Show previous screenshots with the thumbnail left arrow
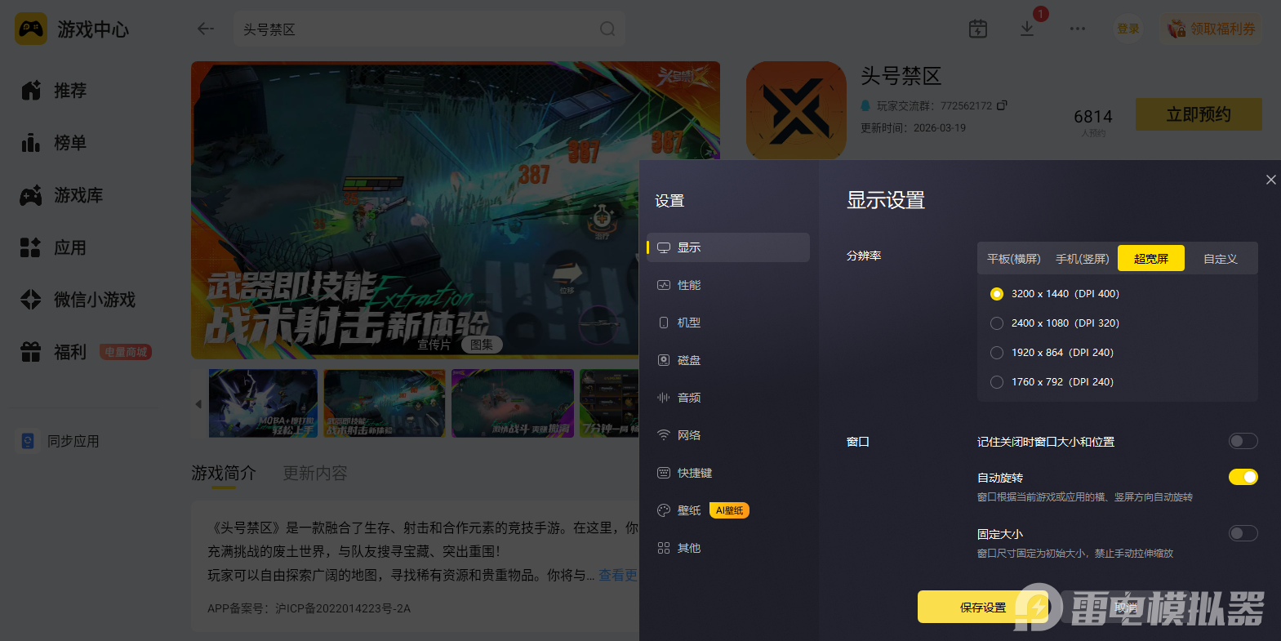The image size is (1281, 641). tap(198, 403)
